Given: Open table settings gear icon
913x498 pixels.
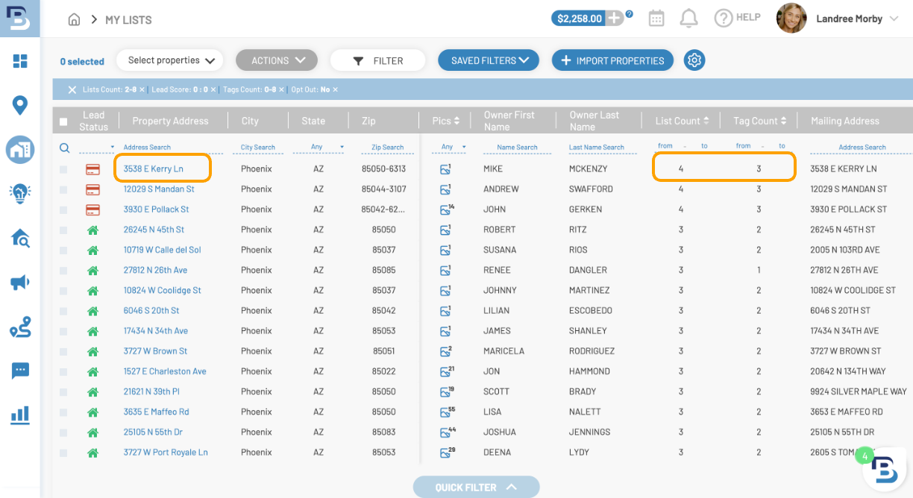Looking at the screenshot, I should (x=694, y=60).
